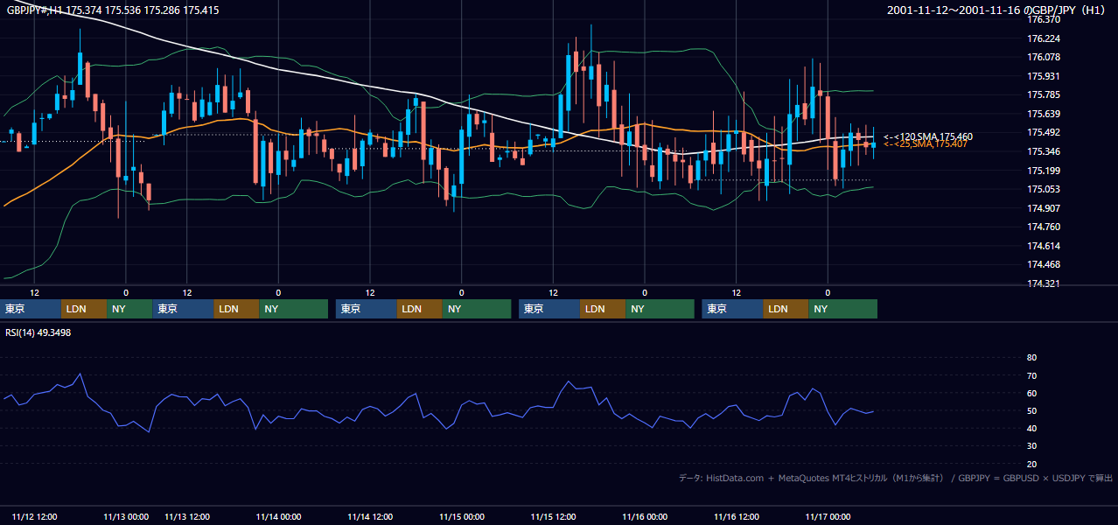Select the 25 SMA 175.407 label
This screenshot has width=1118, height=525.
pyautogui.click(x=926, y=143)
